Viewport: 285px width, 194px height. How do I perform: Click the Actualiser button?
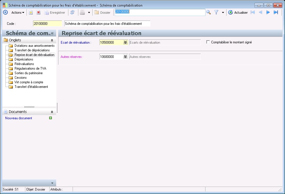238,13
